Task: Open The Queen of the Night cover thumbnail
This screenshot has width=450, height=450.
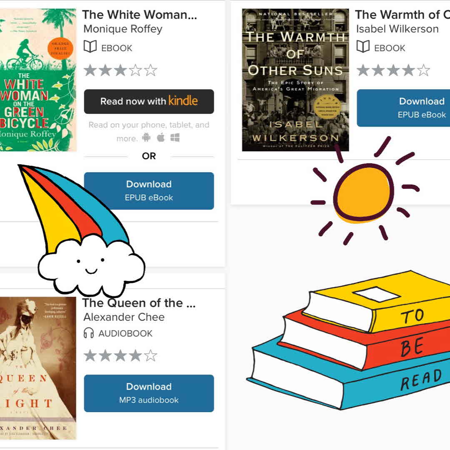Action: pyautogui.click(x=38, y=368)
